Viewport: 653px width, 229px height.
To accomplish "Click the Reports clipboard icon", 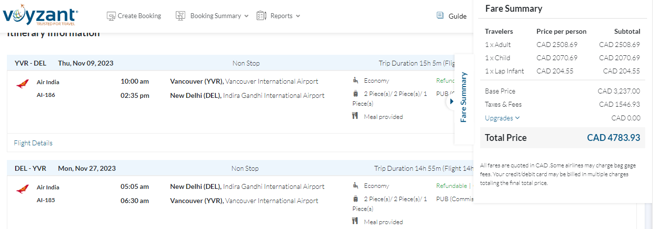I will pyautogui.click(x=261, y=16).
